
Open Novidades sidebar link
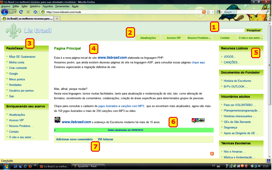(15, 85)
